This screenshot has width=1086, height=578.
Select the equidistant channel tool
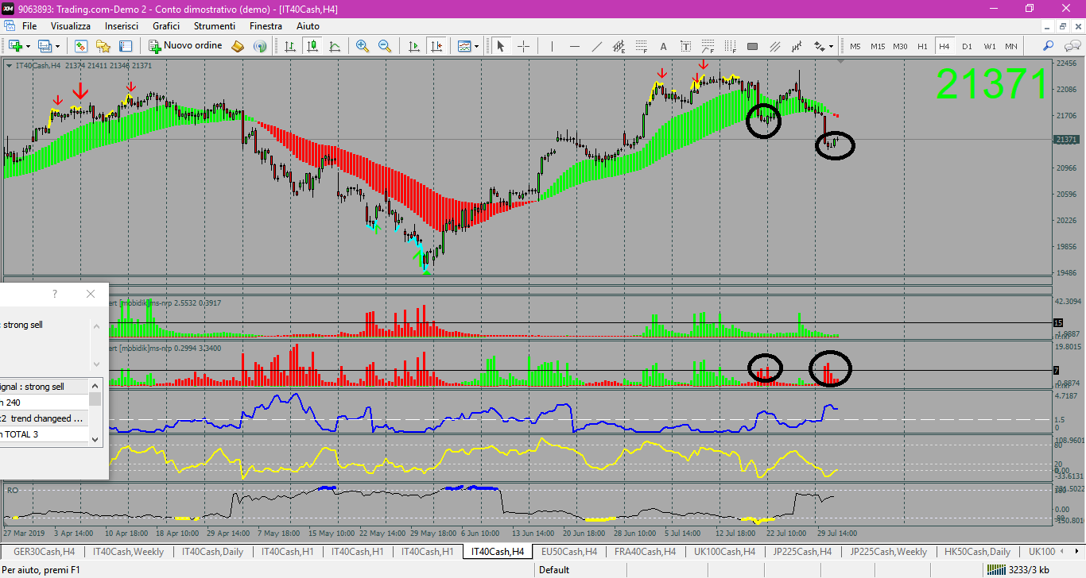tap(619, 46)
